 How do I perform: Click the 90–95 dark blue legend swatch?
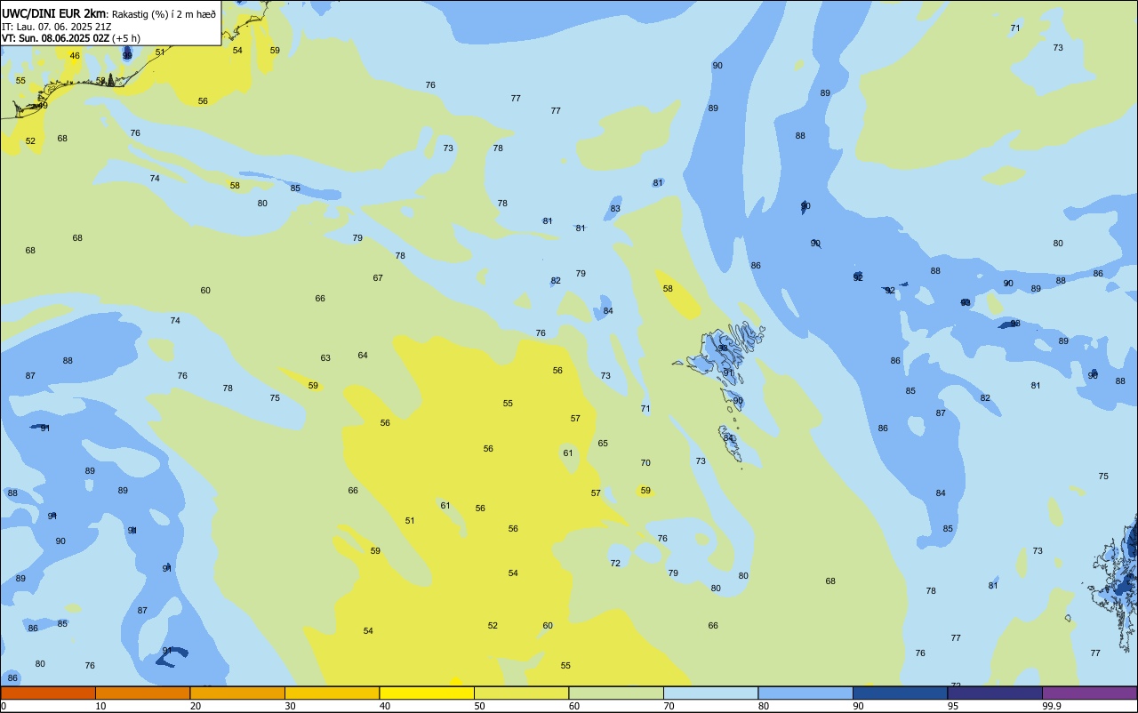click(x=900, y=693)
